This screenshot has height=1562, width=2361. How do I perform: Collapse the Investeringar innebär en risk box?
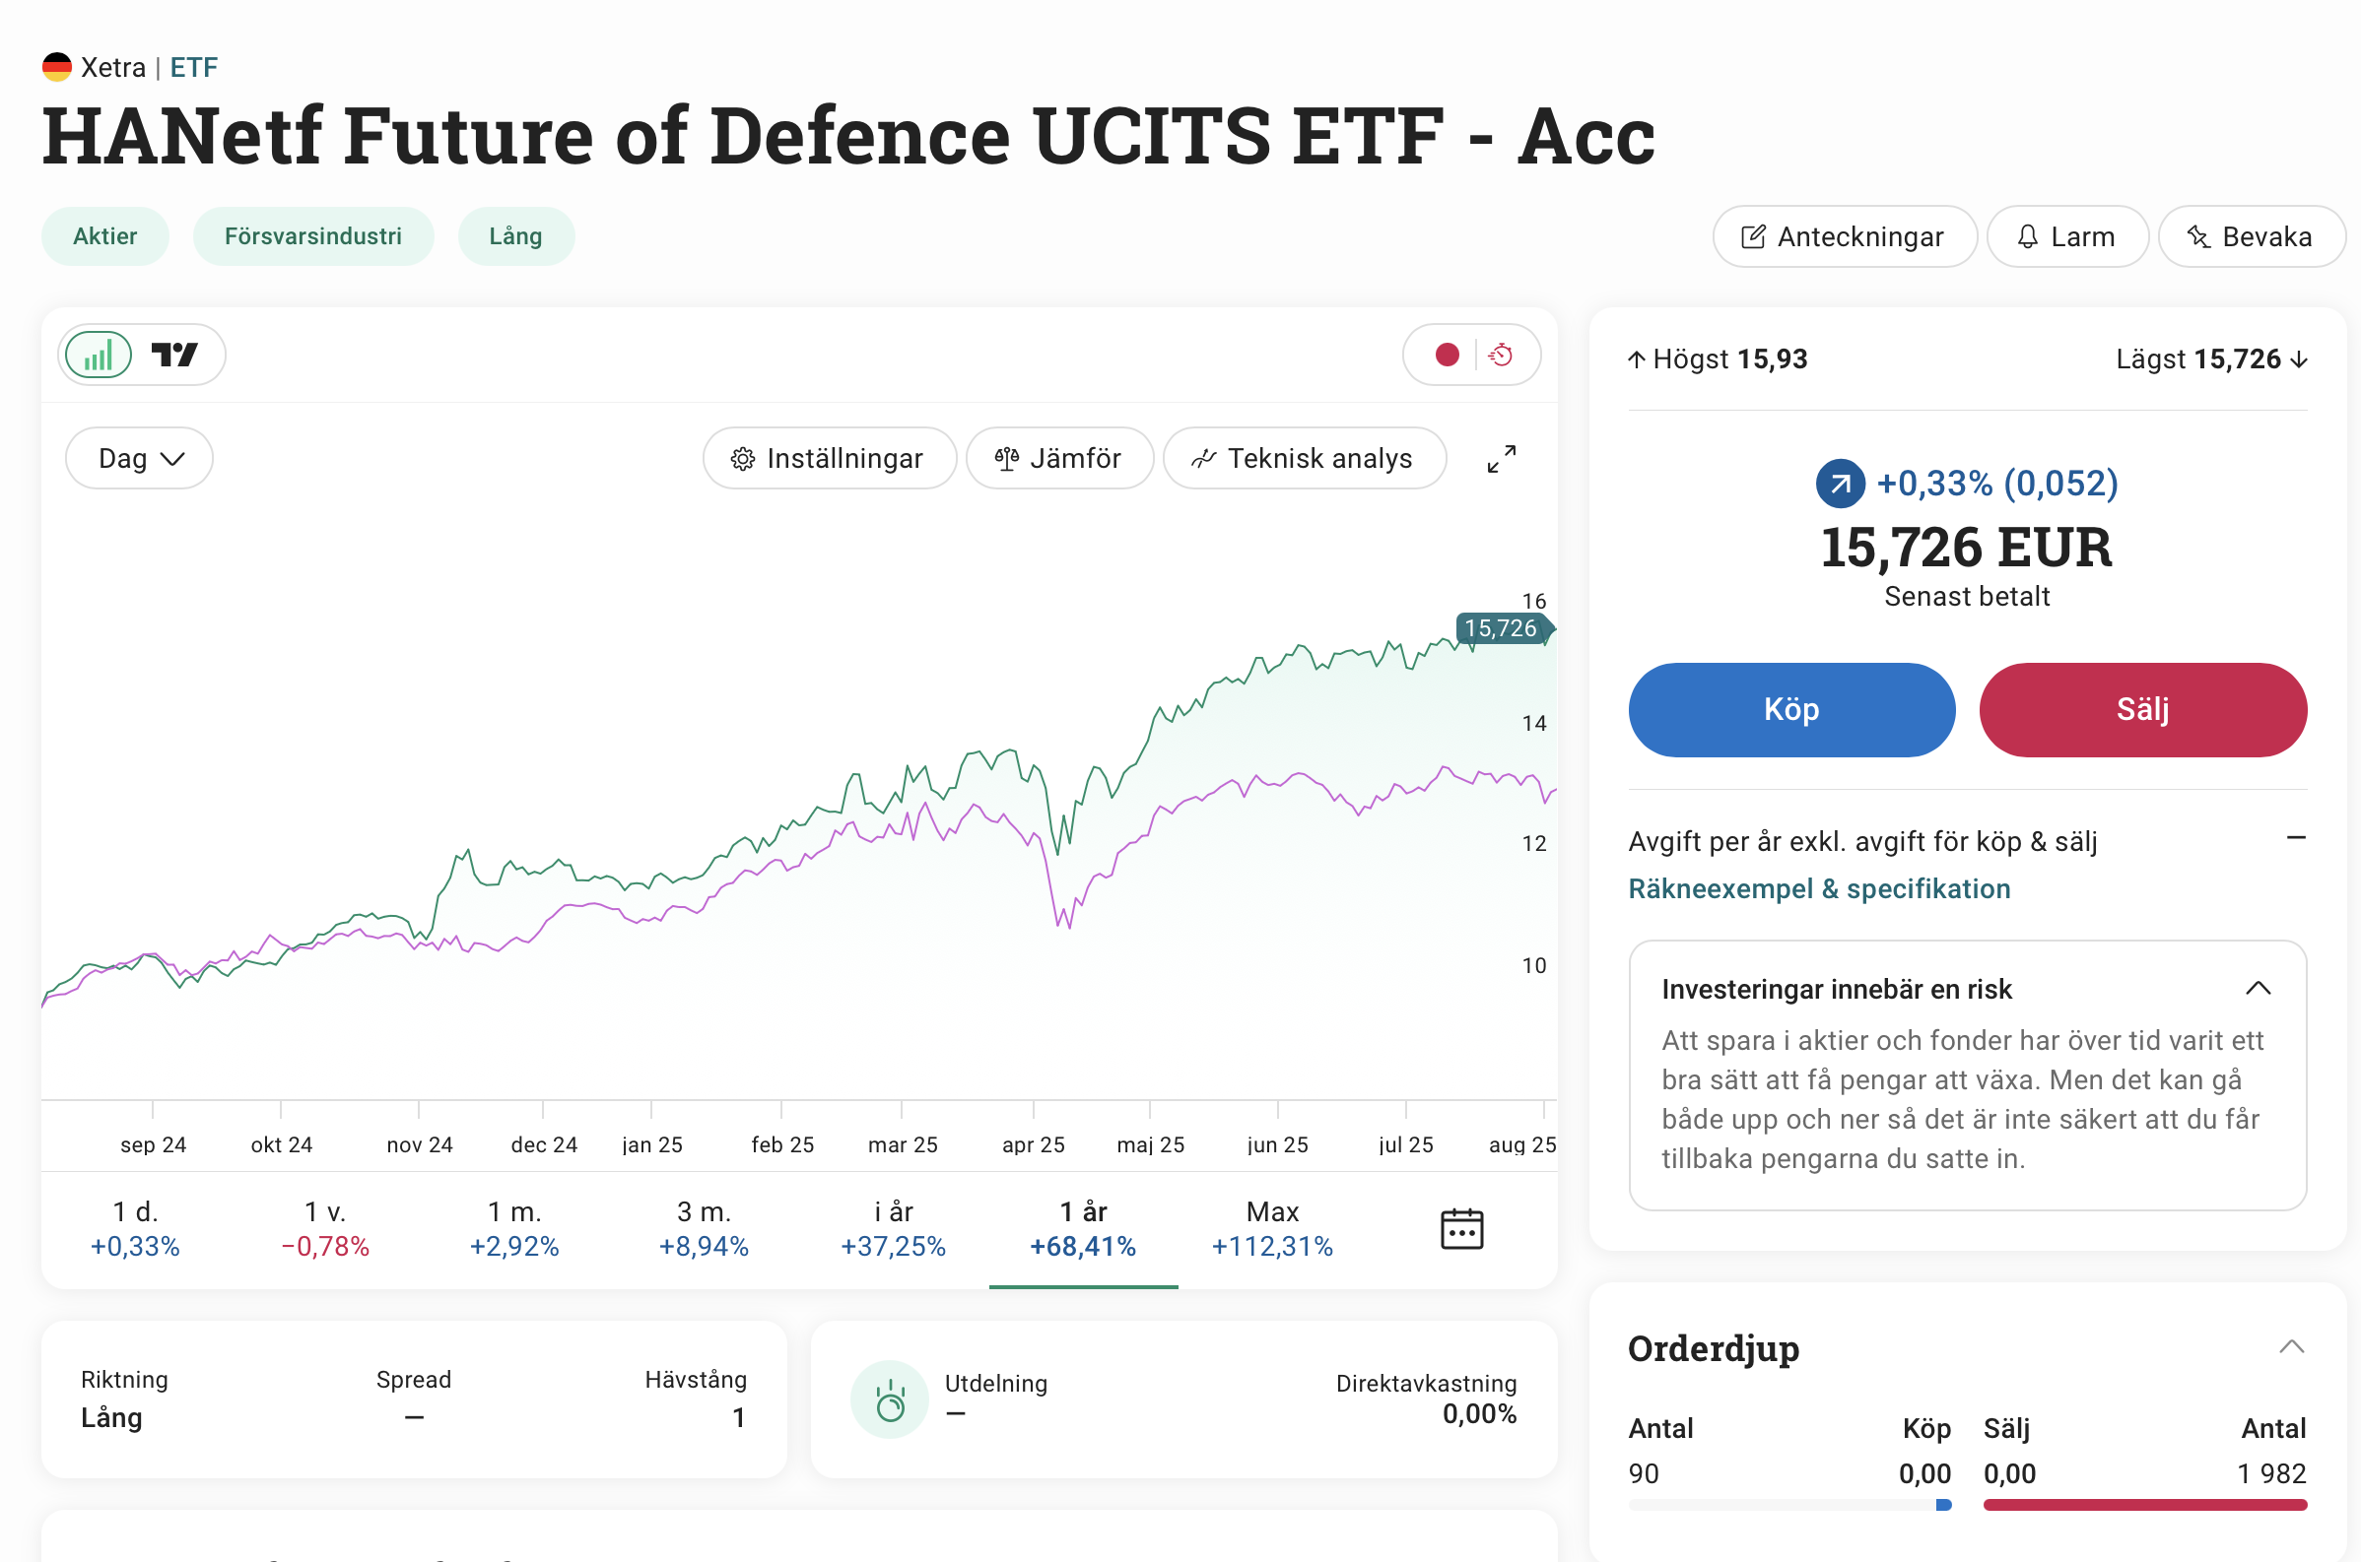tap(2258, 989)
